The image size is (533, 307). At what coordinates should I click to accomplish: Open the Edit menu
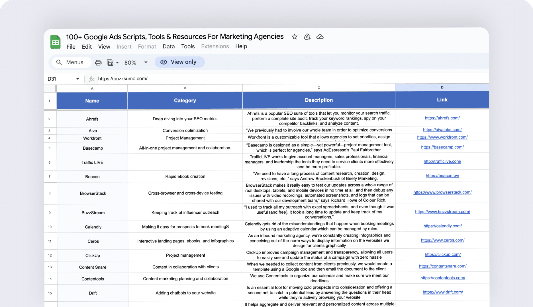[x=87, y=47]
